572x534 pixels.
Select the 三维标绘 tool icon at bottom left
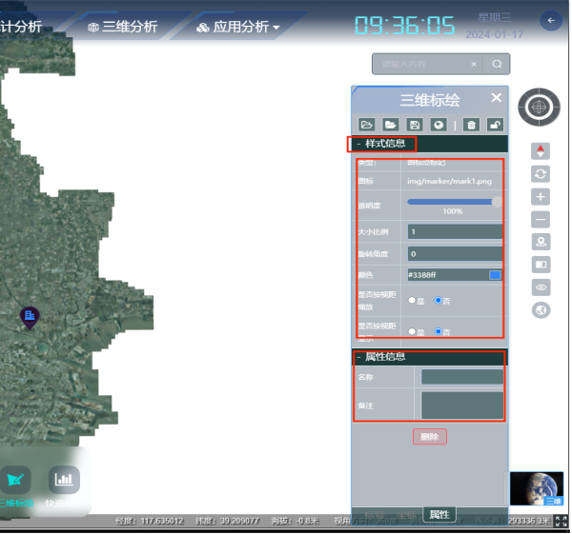tap(14, 480)
